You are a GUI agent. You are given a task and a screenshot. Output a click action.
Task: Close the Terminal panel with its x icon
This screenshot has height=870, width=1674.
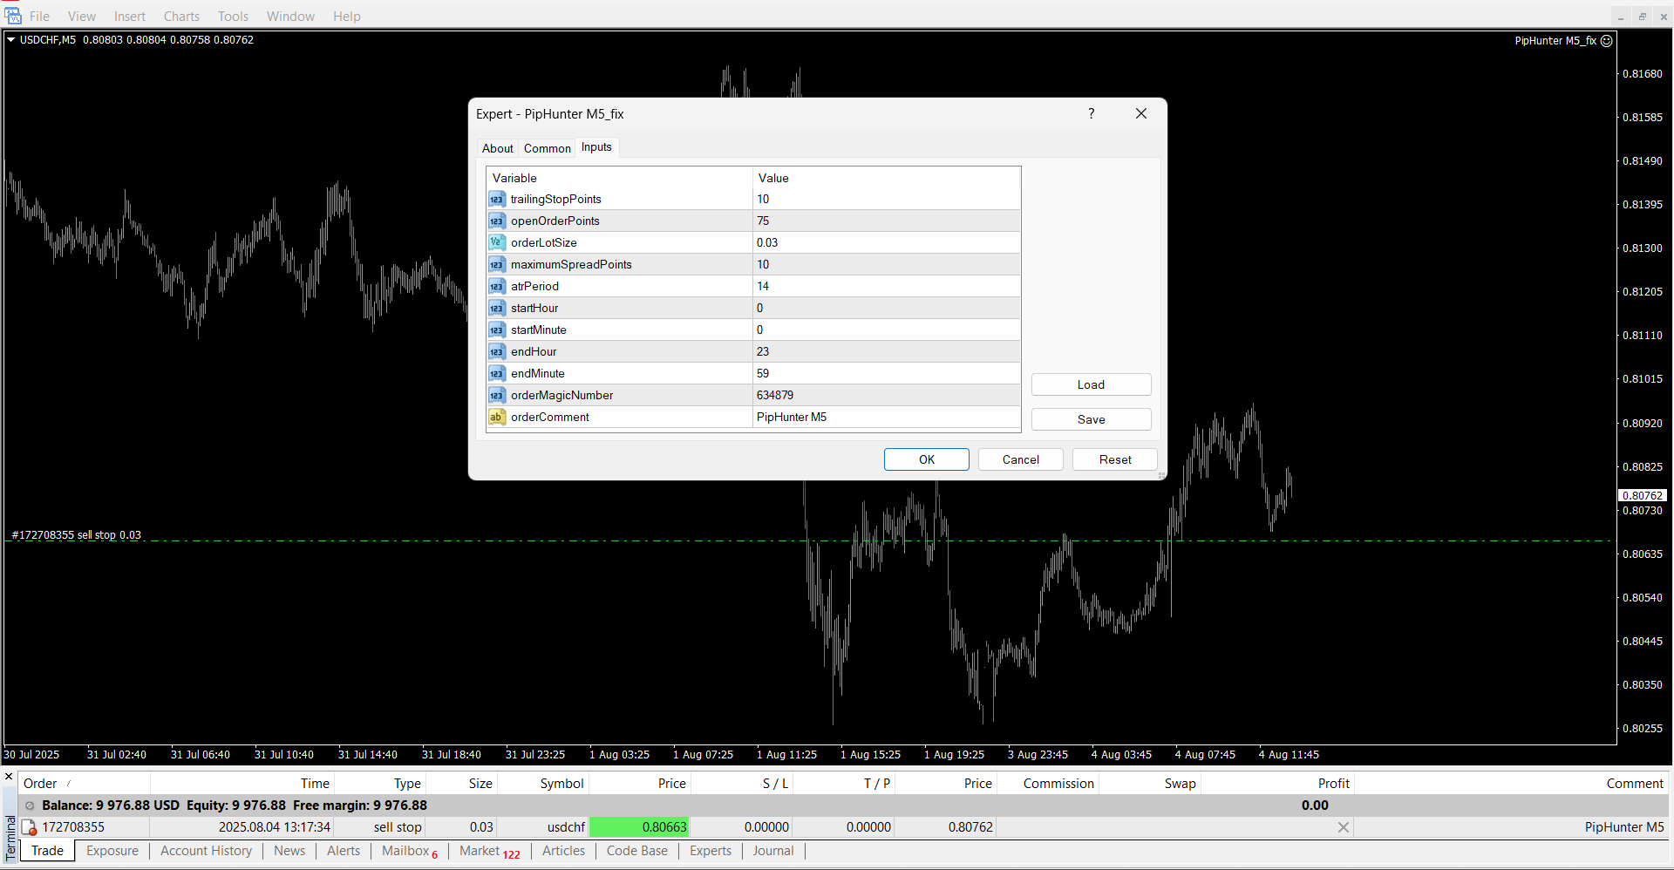9,777
